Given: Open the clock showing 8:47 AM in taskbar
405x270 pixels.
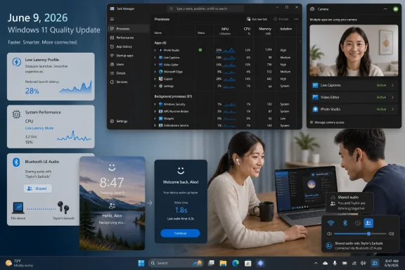Looking at the screenshot, I should point(392,263).
